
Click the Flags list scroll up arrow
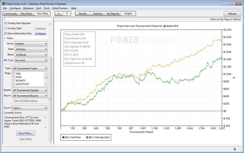coord(45,74)
